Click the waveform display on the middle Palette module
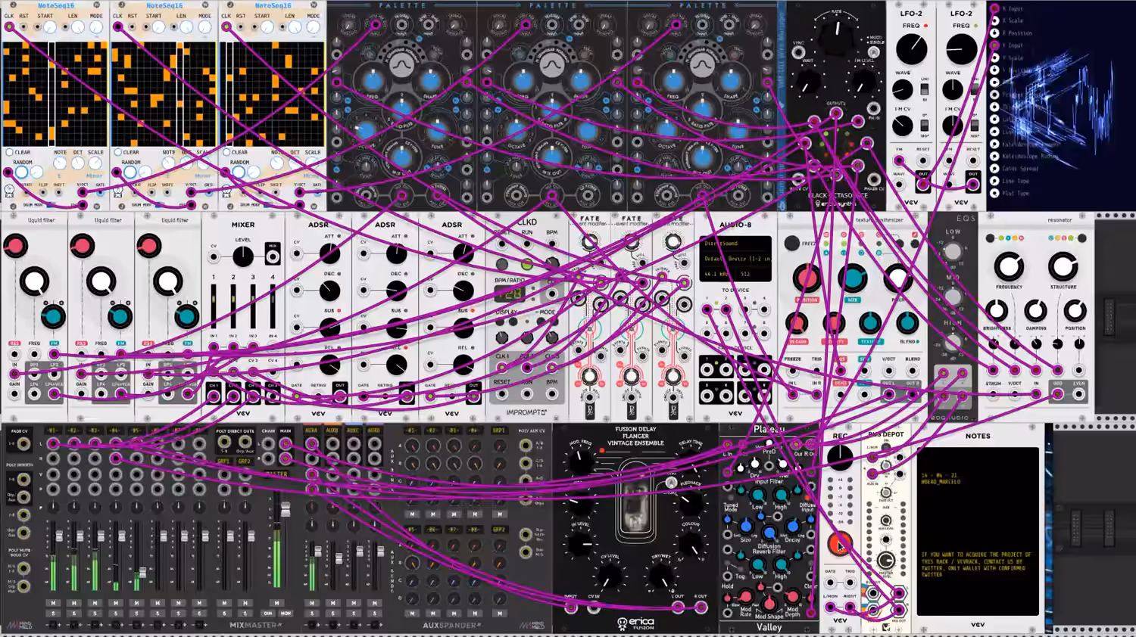Image resolution: width=1136 pixels, height=637 pixels. (551, 66)
